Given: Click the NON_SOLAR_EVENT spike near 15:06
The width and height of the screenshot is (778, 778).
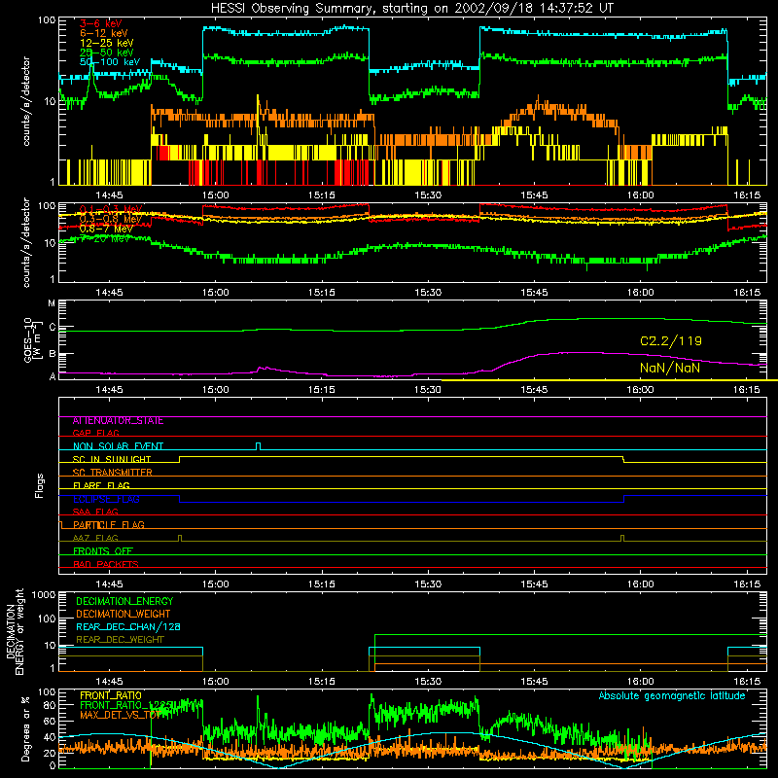Looking at the screenshot, I should (x=258, y=446).
